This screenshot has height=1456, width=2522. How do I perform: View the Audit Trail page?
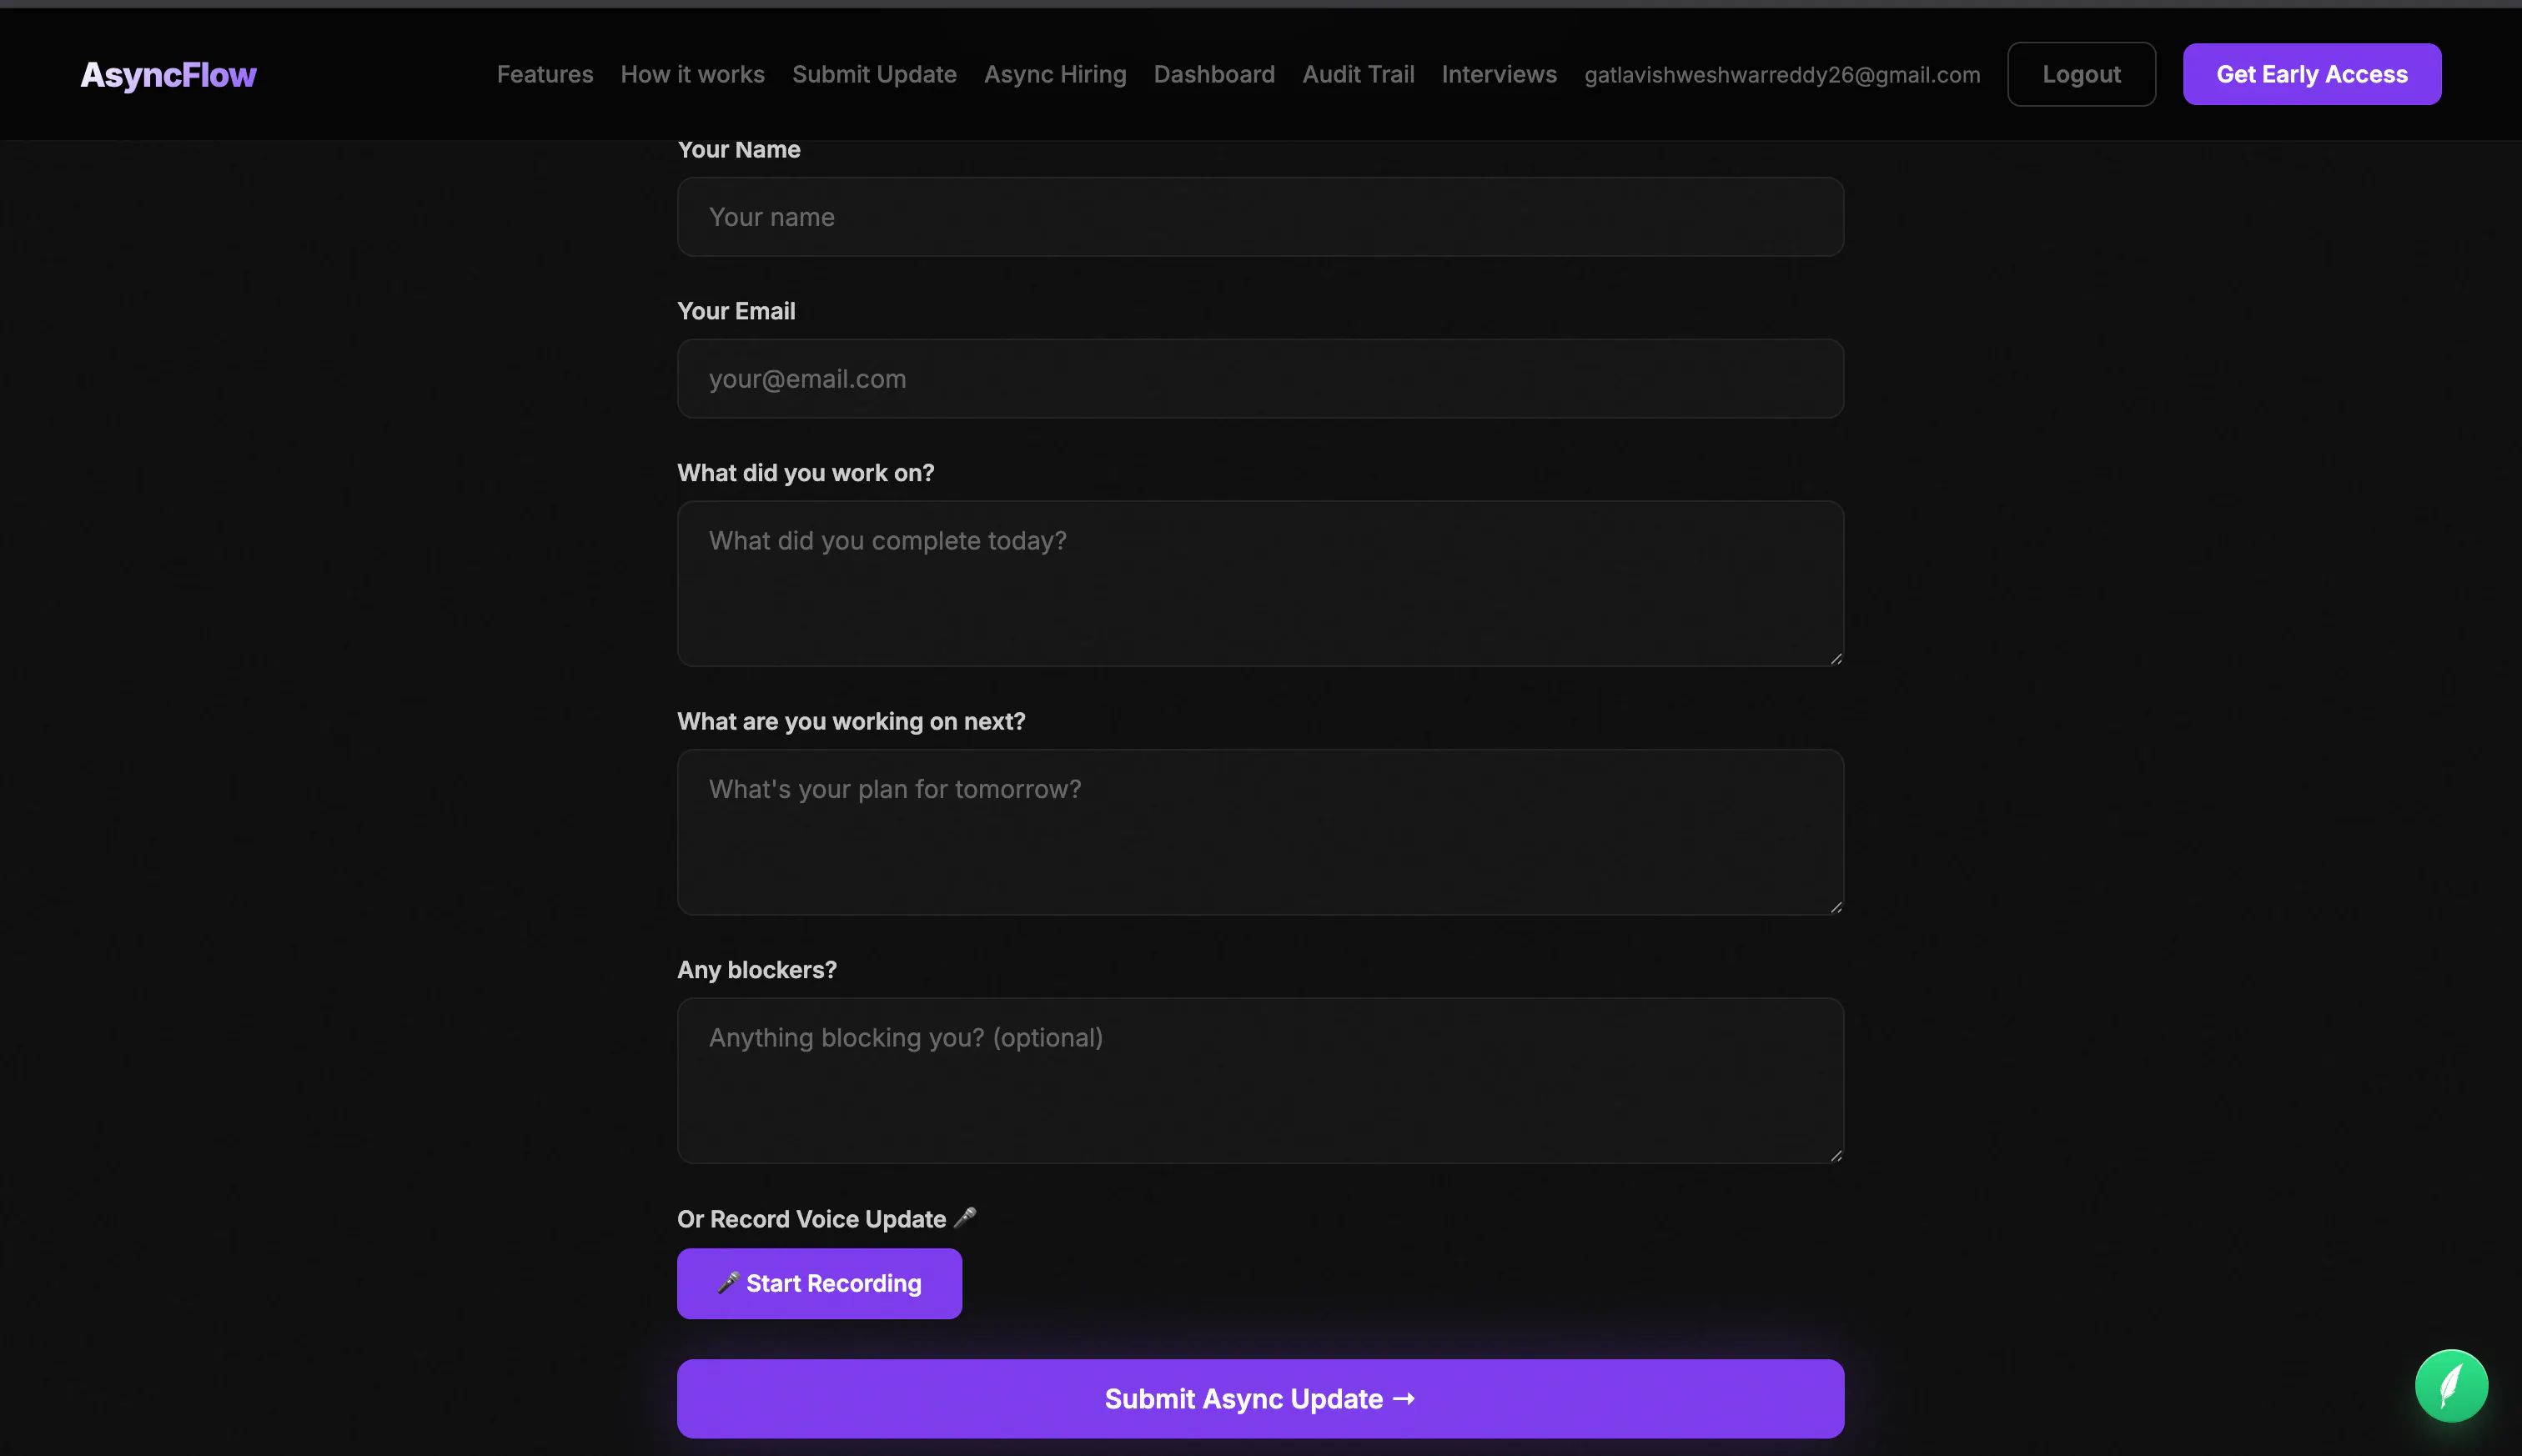click(x=1358, y=74)
